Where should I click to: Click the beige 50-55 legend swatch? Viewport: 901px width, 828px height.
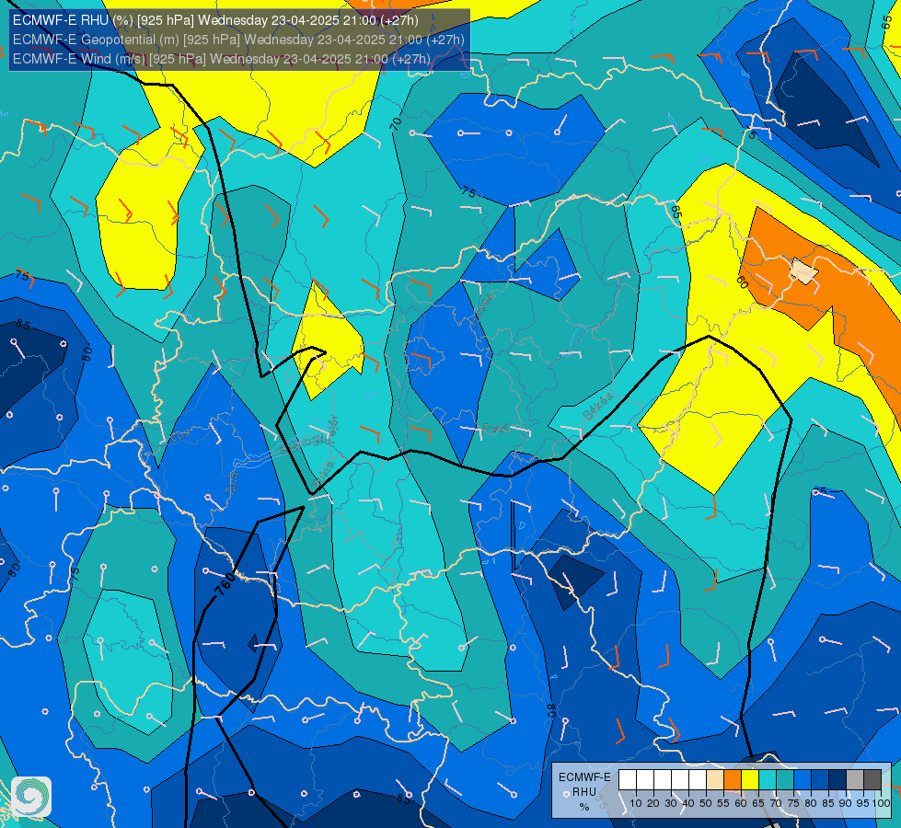pos(715,780)
